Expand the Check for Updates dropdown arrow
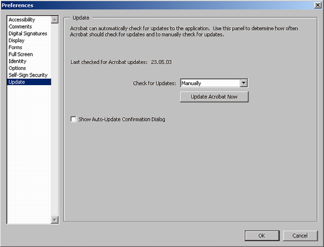The width and height of the screenshot is (324, 247). (x=244, y=83)
